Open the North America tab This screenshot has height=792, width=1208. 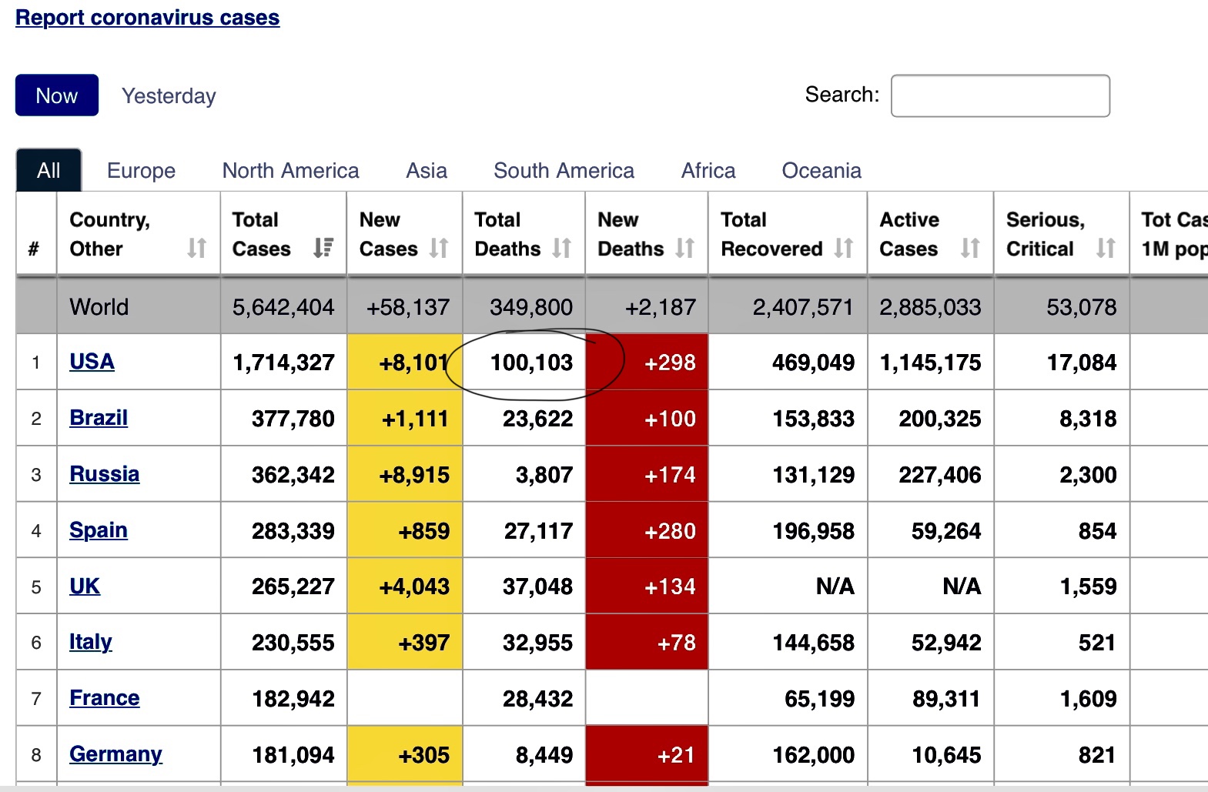pyautogui.click(x=290, y=171)
